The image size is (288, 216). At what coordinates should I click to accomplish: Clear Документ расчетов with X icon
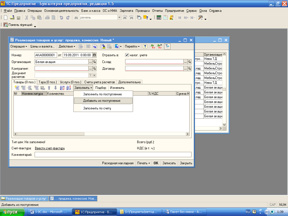(x=94, y=75)
